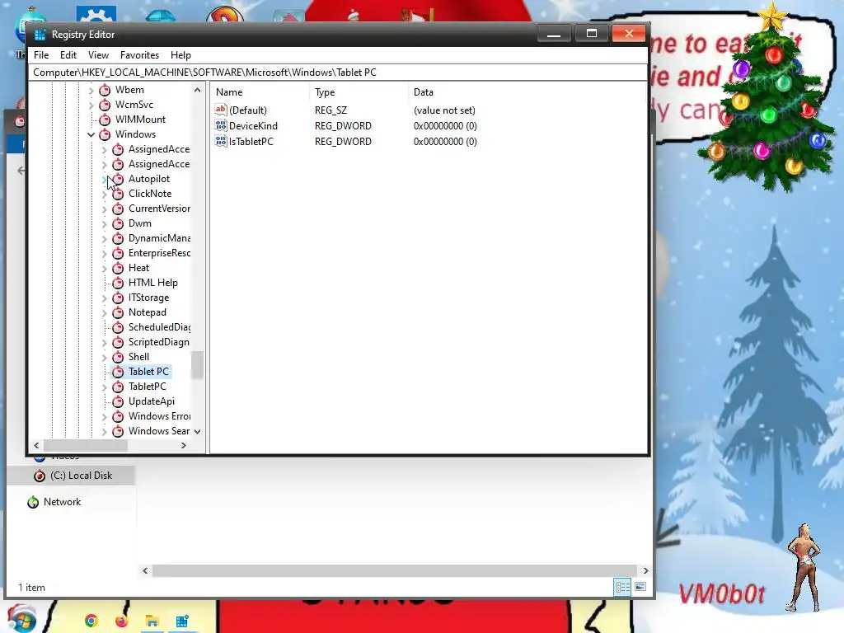Open Registry Editor taskbar icon
Image resolution: width=844 pixels, height=633 pixels.
pos(182,621)
